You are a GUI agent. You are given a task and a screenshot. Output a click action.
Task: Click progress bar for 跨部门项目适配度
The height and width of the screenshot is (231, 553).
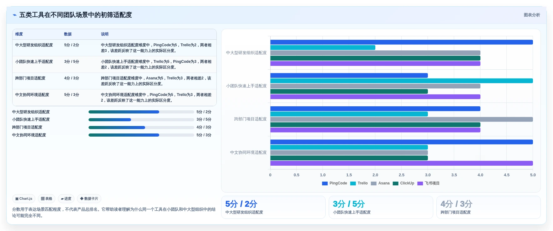point(141,127)
